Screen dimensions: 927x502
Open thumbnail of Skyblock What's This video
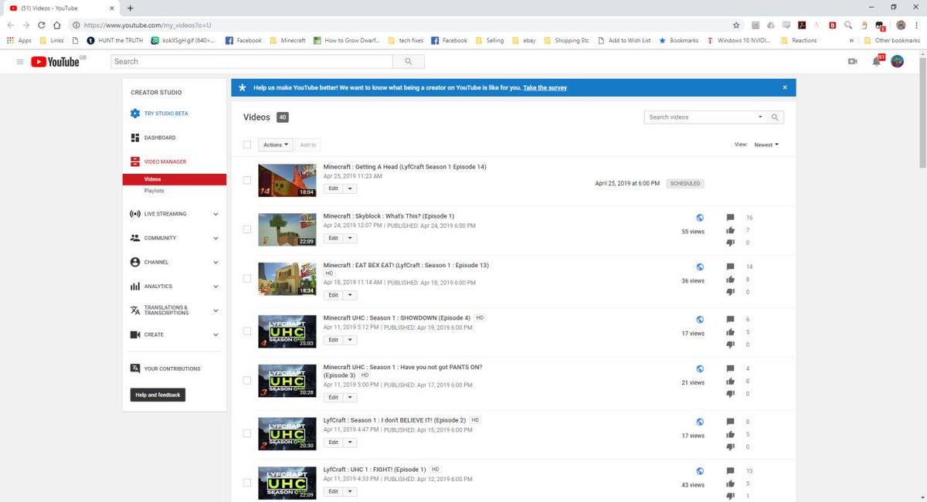287,229
